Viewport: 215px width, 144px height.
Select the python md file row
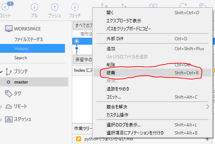tap(143, 139)
